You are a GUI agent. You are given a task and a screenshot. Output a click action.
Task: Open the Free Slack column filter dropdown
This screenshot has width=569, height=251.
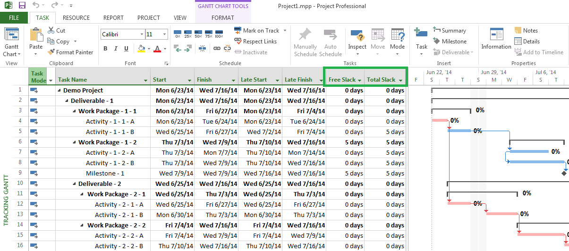coord(360,80)
